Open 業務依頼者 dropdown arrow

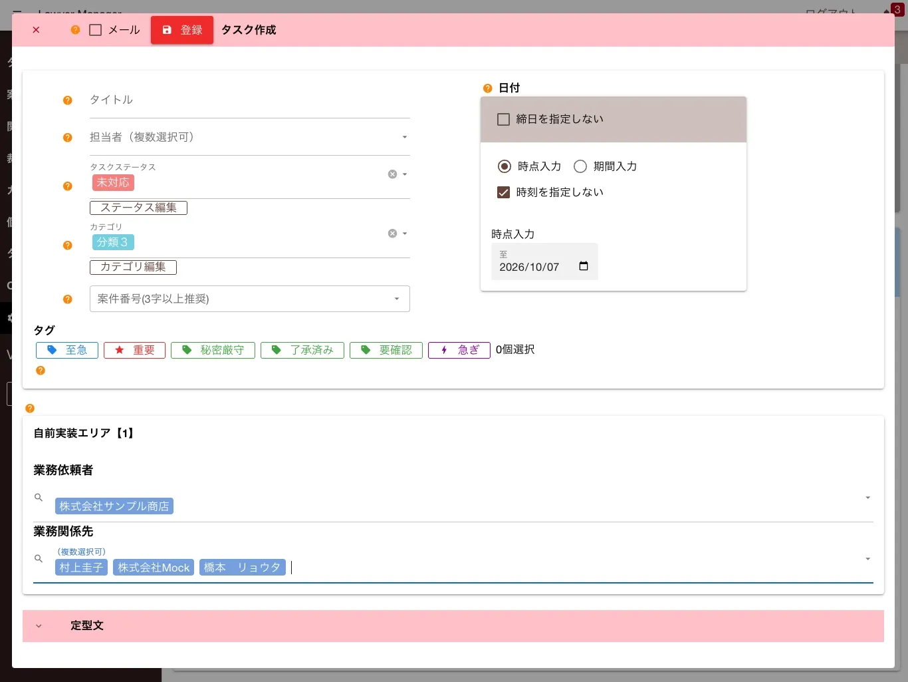pyautogui.click(x=867, y=498)
